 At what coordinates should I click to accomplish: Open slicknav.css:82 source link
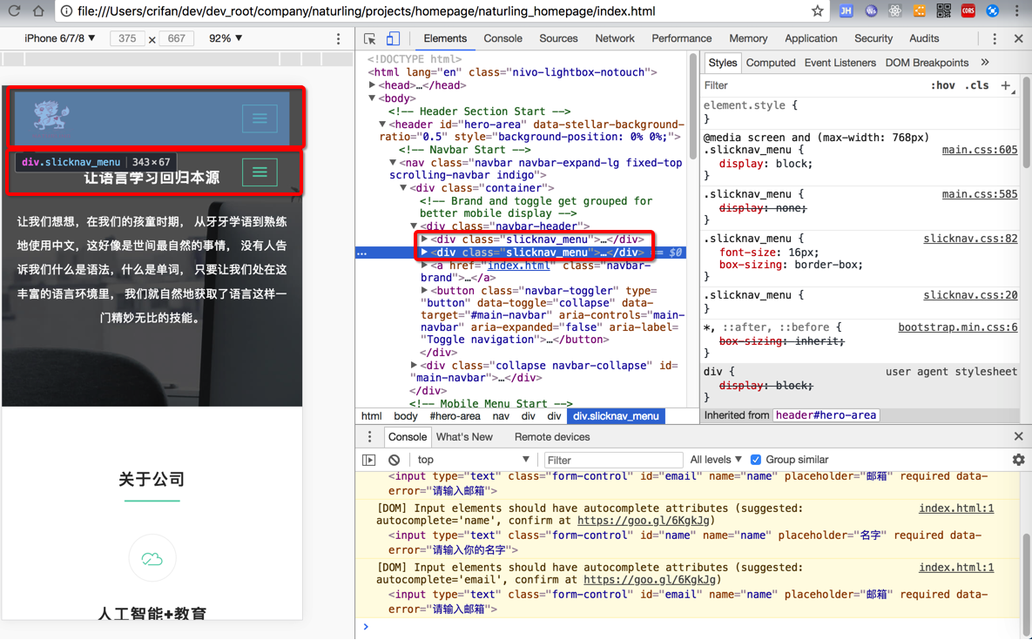[x=970, y=239]
